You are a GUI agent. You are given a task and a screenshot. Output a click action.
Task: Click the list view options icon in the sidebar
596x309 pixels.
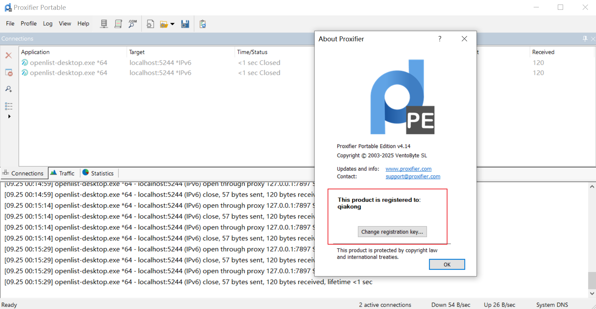pyautogui.click(x=9, y=106)
